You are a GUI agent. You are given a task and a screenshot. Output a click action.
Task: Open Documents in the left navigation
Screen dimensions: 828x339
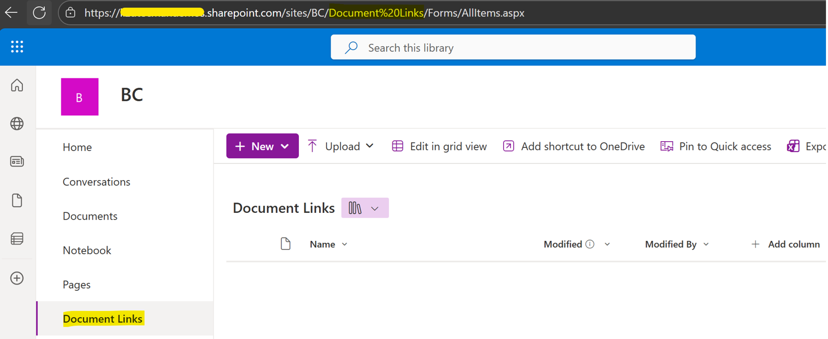coord(90,216)
